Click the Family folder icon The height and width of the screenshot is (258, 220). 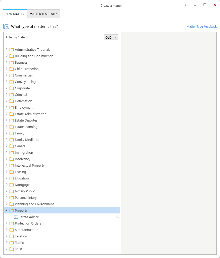12,133
